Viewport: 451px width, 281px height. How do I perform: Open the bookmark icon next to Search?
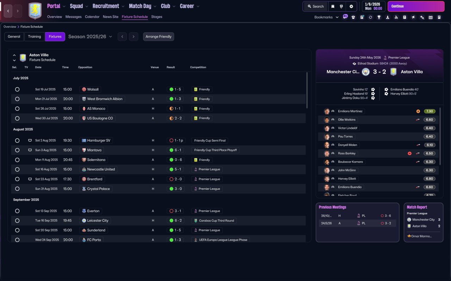coord(333,6)
